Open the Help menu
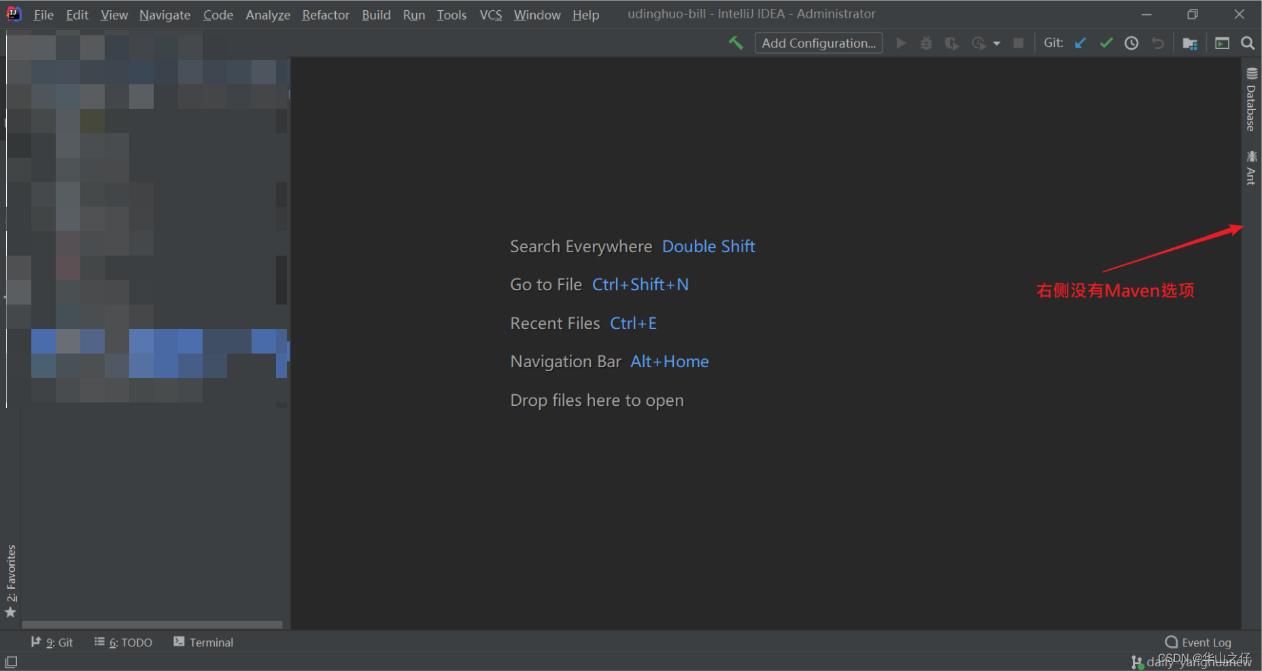 point(585,15)
